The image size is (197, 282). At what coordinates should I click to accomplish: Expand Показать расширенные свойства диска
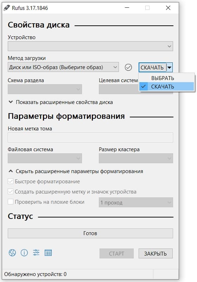point(61,102)
